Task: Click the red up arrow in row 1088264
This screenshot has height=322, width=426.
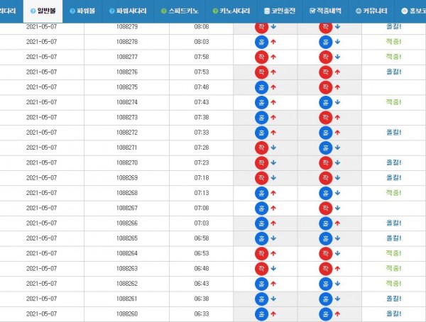Action: (273, 253)
